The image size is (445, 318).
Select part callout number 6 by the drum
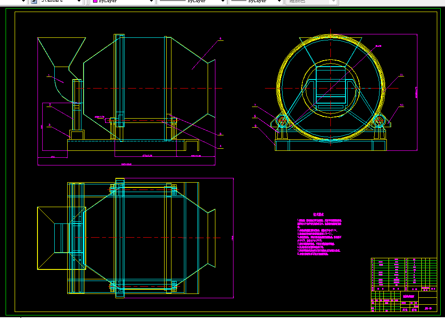point(220,39)
